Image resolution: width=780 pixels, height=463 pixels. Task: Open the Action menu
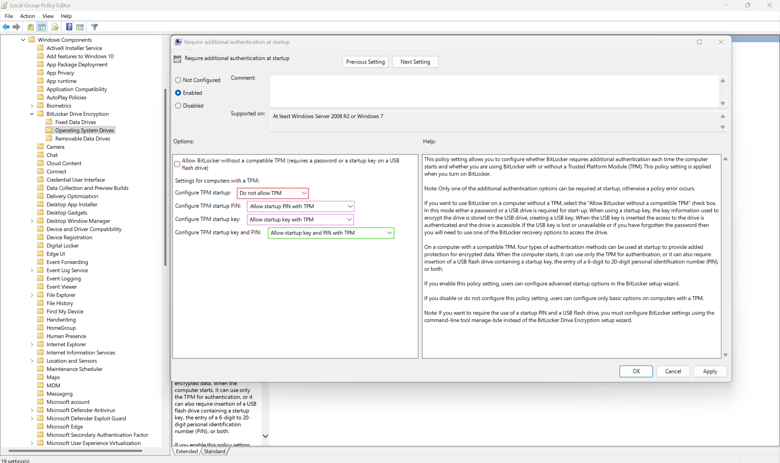[x=27, y=16]
